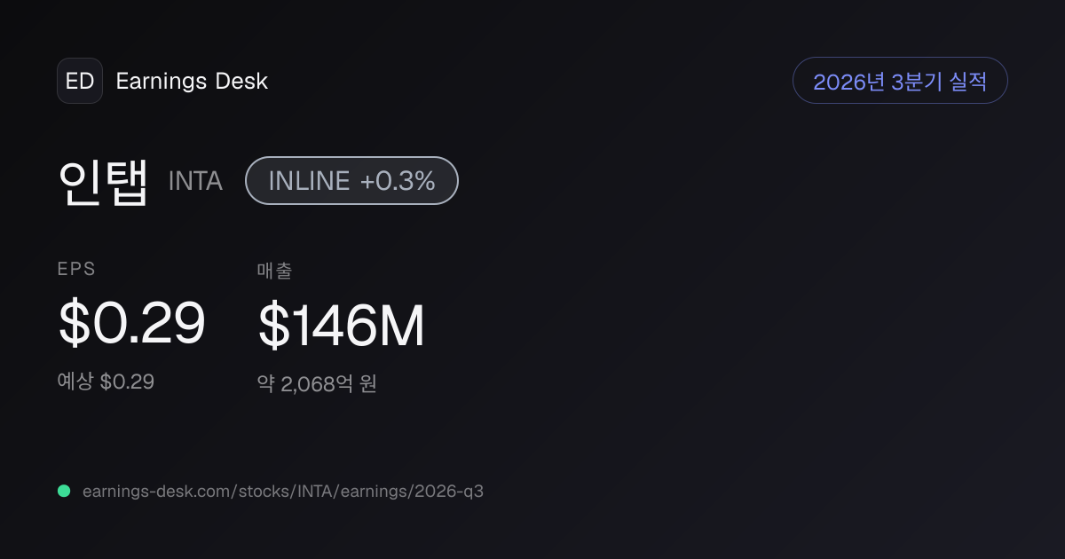Select the EPS label
The width and height of the screenshot is (1065, 559).
coord(76,270)
